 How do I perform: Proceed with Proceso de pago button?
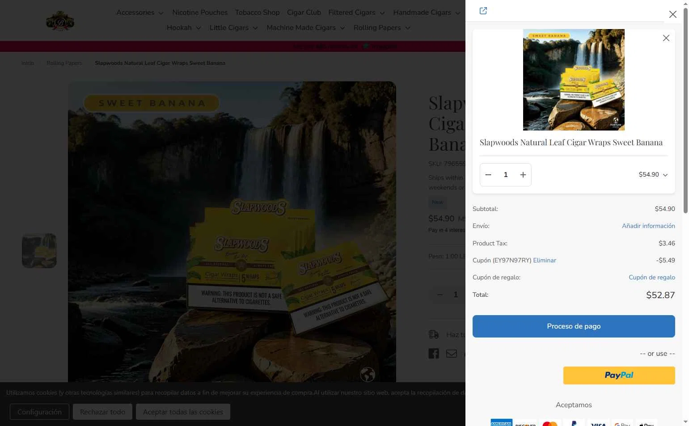[x=574, y=326]
